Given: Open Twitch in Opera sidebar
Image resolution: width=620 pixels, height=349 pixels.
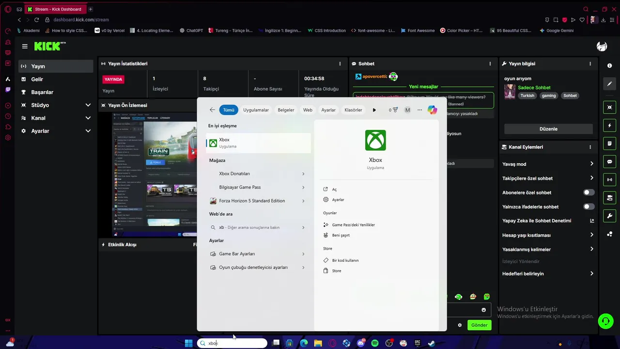Looking at the screenshot, I should [8, 90].
